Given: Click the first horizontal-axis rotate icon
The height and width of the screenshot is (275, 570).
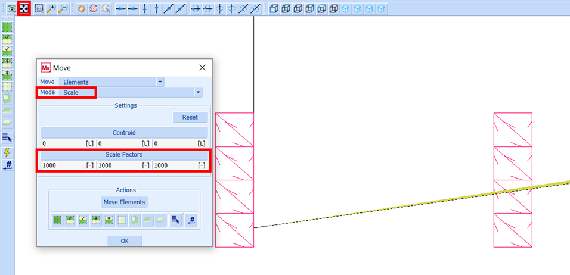Looking at the screenshot, I should pyautogui.click(x=196, y=9).
